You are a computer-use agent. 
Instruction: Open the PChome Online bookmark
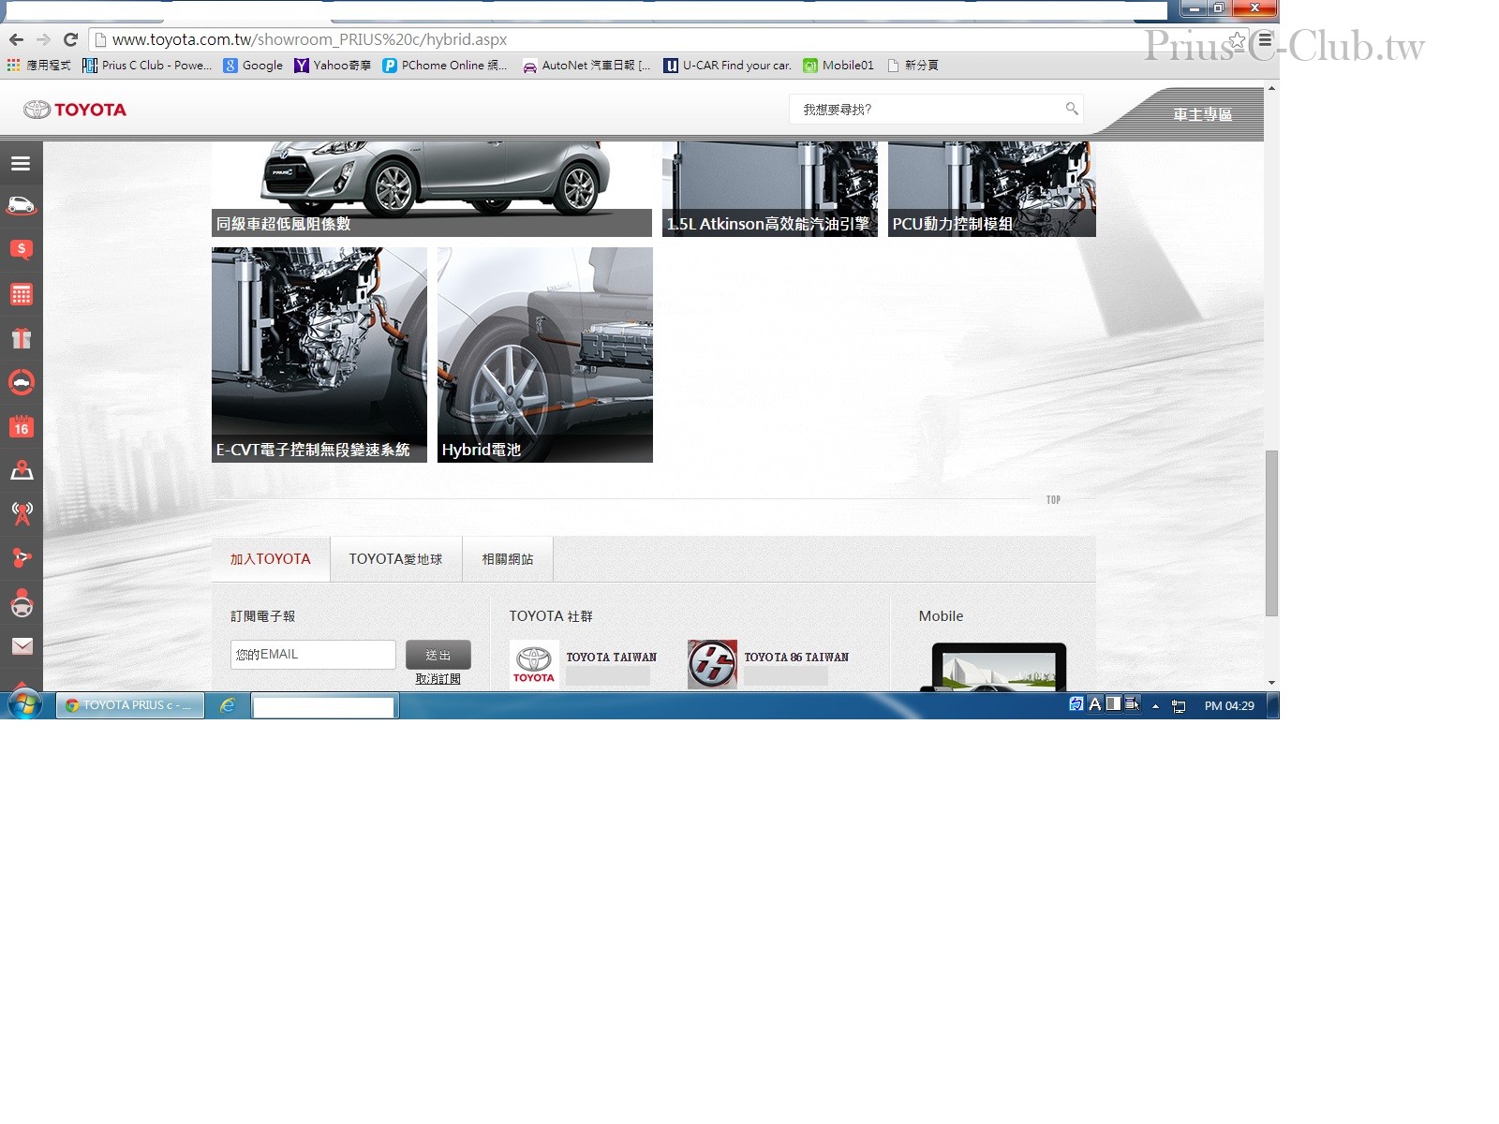[445, 66]
